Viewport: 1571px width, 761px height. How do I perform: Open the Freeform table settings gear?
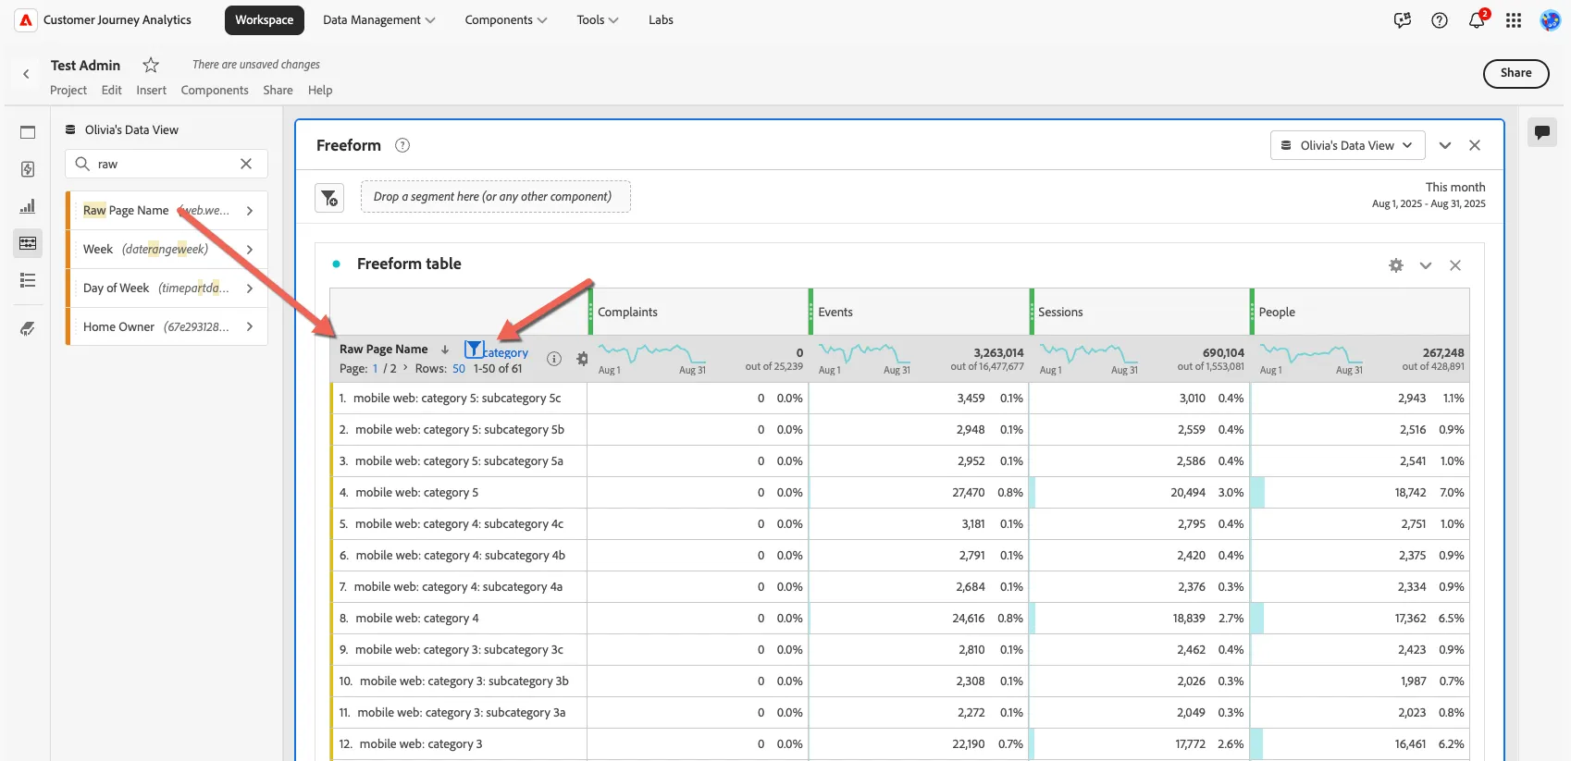pyautogui.click(x=1396, y=265)
